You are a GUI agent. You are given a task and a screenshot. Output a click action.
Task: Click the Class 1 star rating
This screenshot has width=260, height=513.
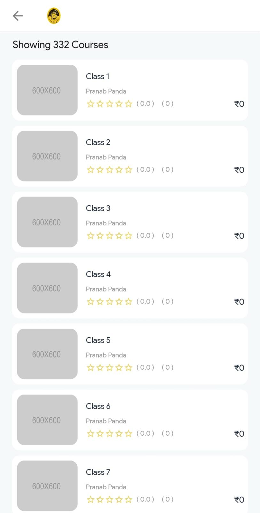[x=109, y=104]
